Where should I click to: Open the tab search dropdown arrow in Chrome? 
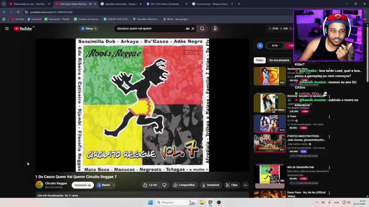point(4,4)
